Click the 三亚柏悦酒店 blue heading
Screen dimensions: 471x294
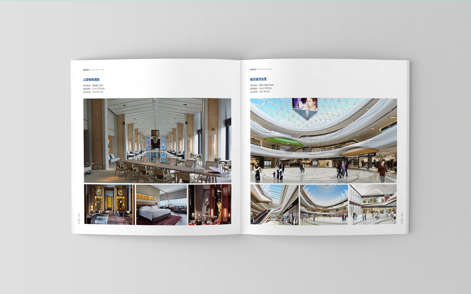coord(92,80)
